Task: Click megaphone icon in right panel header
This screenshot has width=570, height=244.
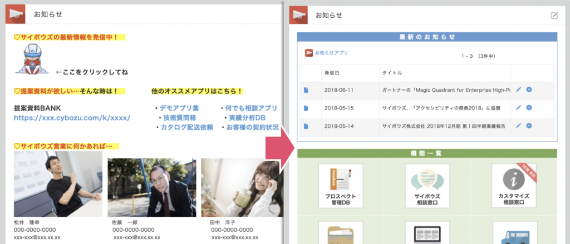Action: pos(298,15)
